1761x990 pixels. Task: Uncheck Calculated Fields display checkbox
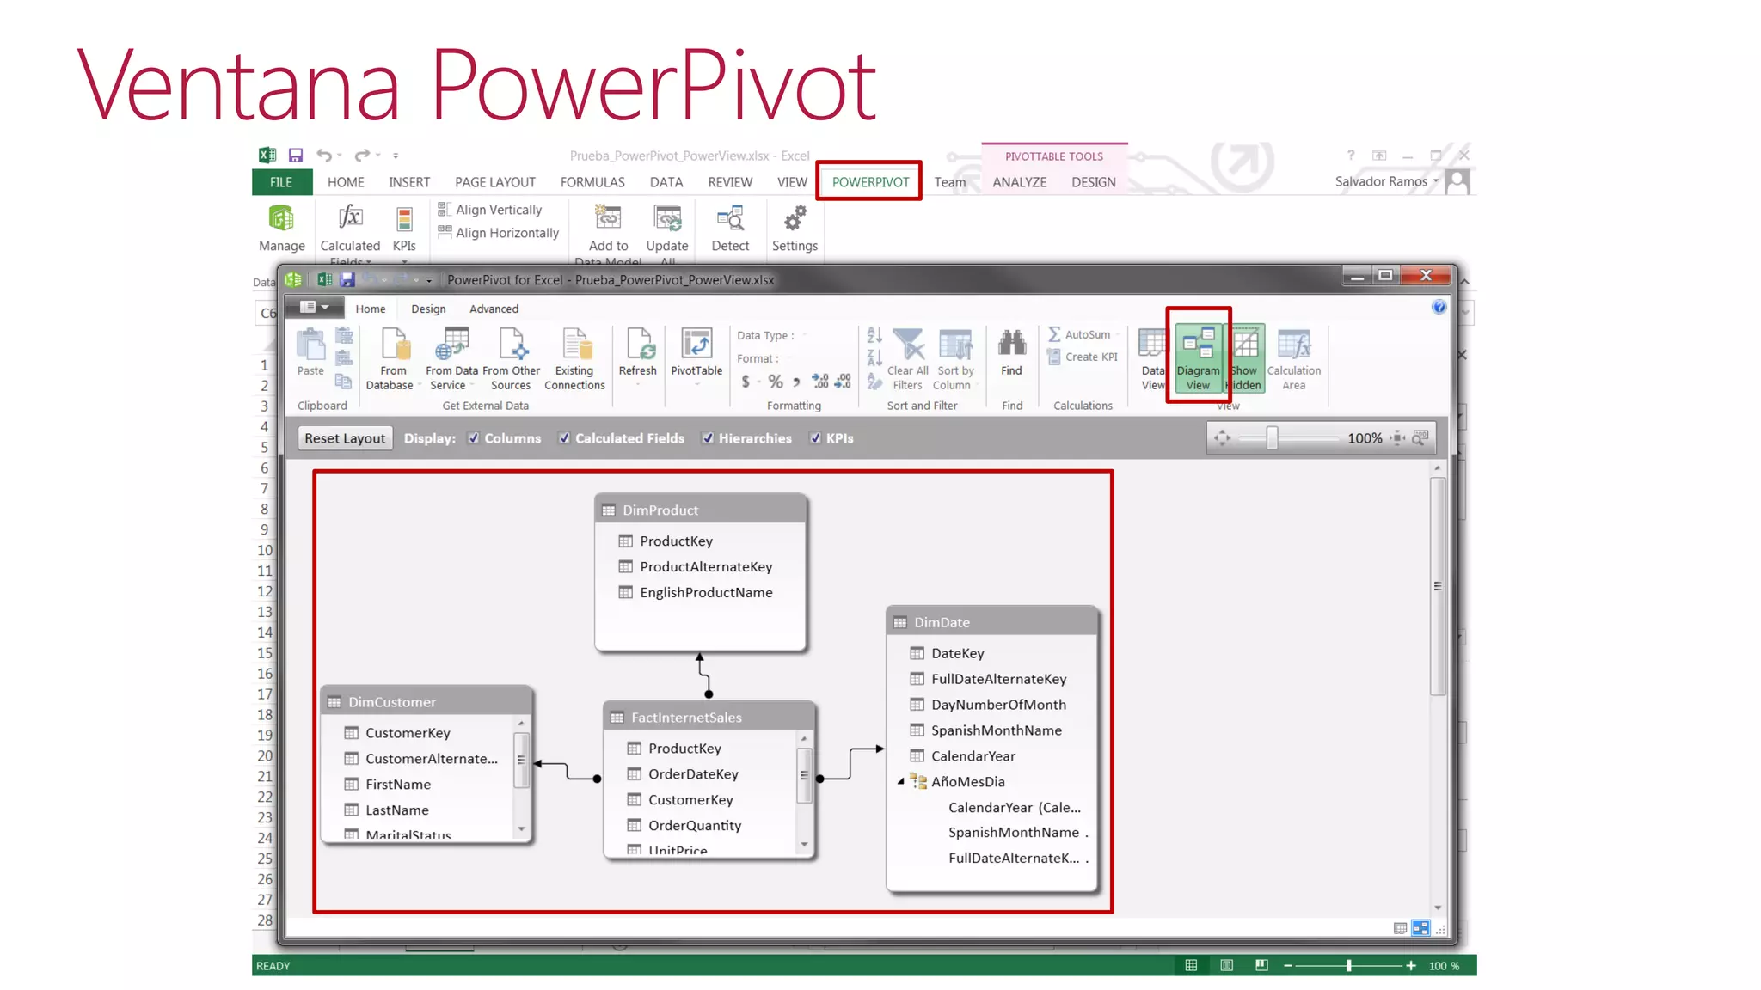coord(565,438)
